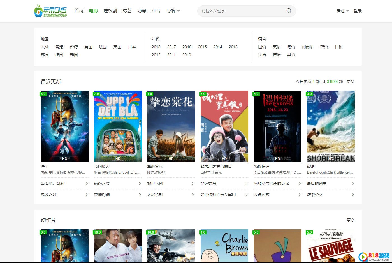
Task: Filter by region 台湾
Action: tap(74, 47)
